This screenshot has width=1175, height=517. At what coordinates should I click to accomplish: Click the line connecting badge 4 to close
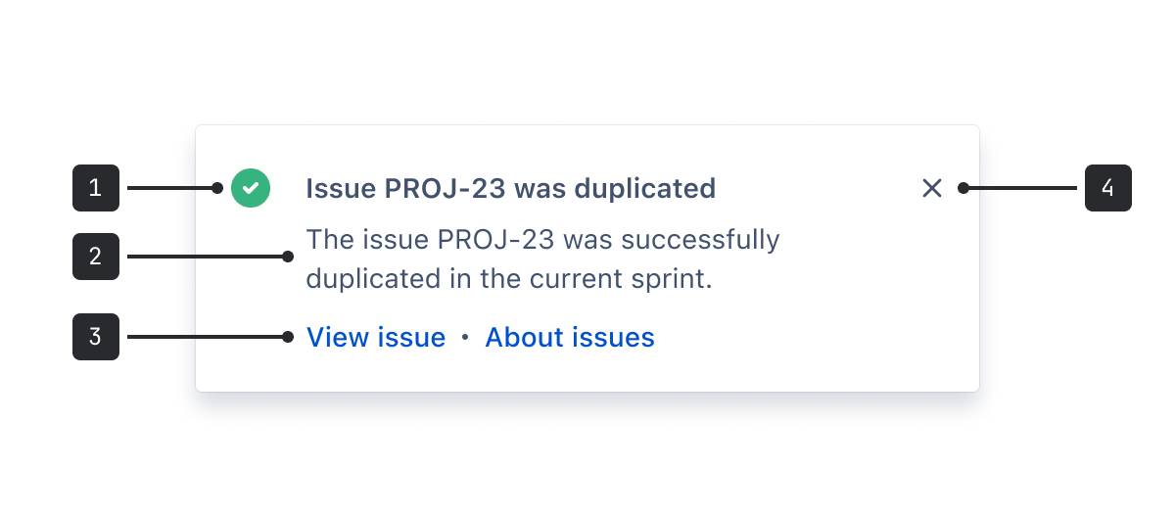coord(1023,188)
